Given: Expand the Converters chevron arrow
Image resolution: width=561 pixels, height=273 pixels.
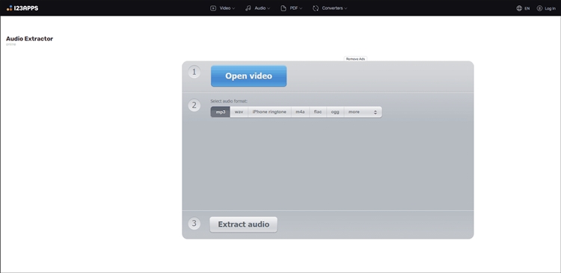Looking at the screenshot, I should coord(346,8).
